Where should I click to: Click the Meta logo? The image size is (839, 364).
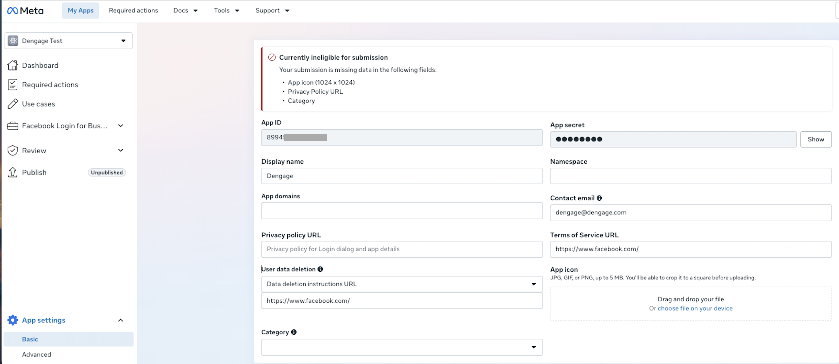[x=25, y=10]
